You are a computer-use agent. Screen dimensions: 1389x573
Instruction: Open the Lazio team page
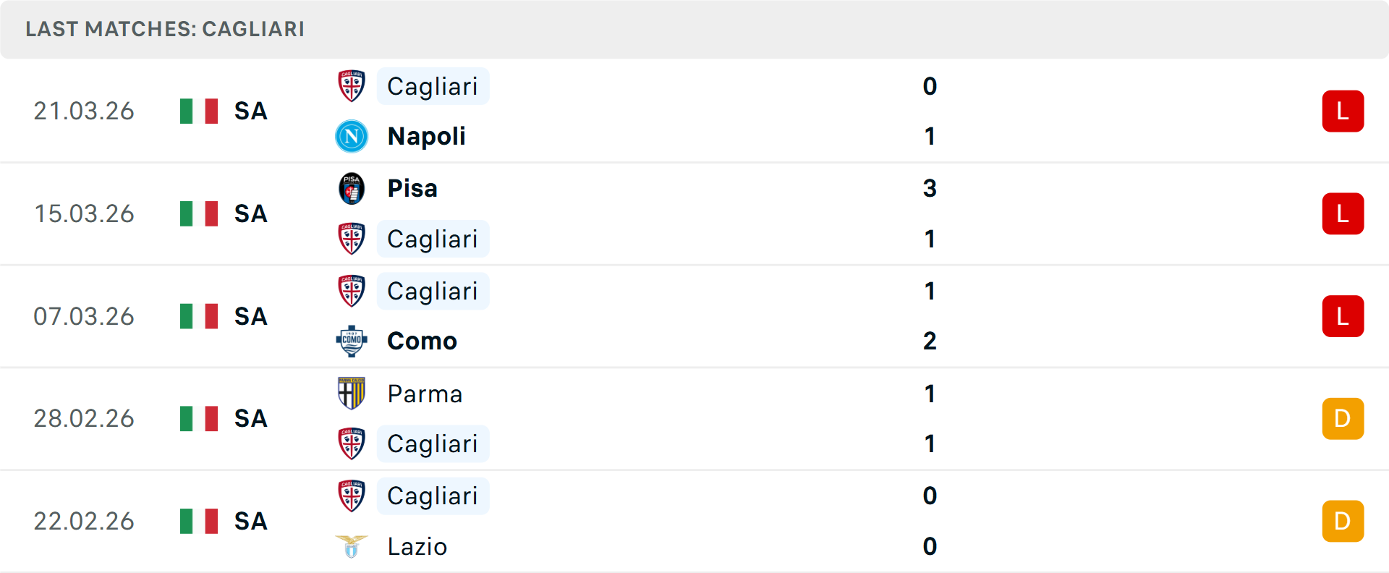point(417,546)
